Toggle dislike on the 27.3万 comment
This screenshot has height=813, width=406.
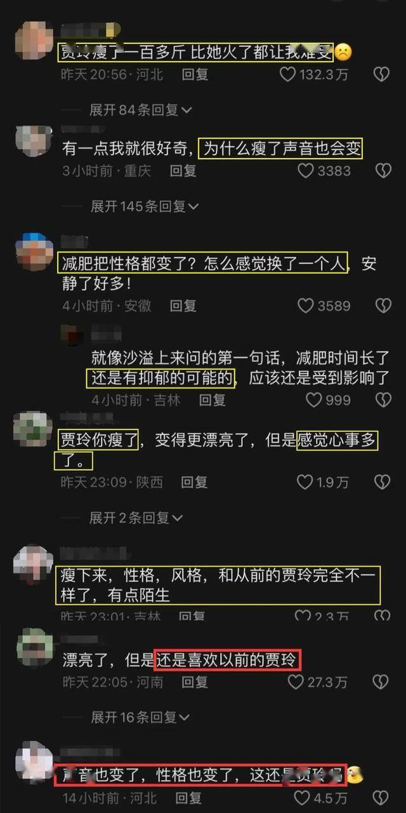click(381, 682)
